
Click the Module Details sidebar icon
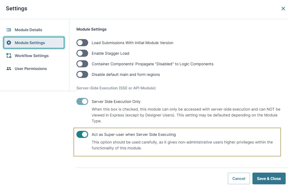click(x=9, y=30)
